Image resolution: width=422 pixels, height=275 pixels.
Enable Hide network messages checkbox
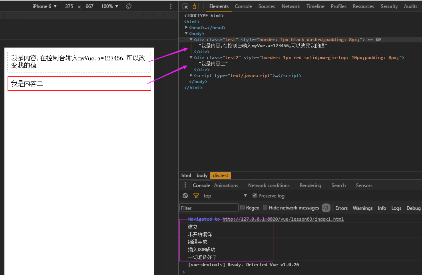tap(265, 207)
